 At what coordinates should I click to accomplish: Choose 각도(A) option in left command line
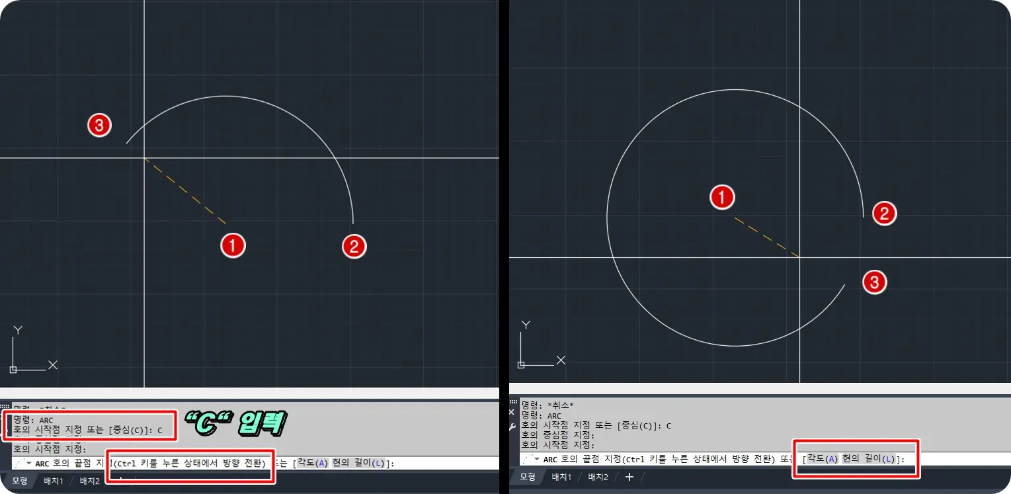pyautogui.click(x=313, y=464)
